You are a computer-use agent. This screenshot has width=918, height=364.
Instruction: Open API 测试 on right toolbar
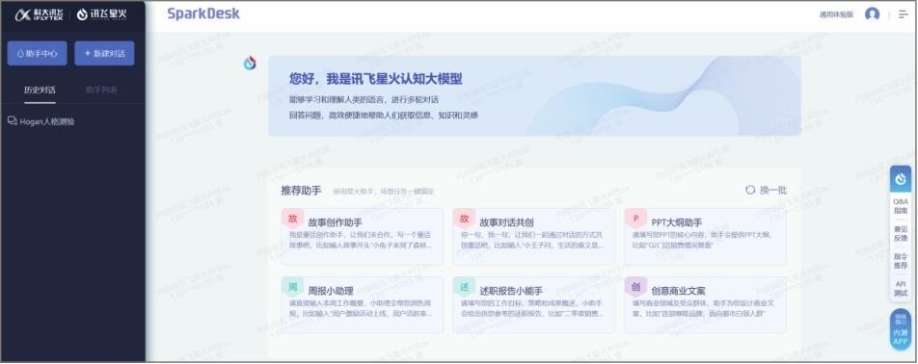pos(901,288)
